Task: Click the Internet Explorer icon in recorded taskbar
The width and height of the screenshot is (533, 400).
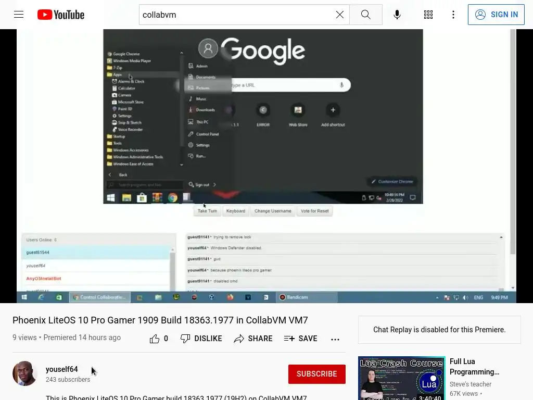Action: click(x=42, y=297)
